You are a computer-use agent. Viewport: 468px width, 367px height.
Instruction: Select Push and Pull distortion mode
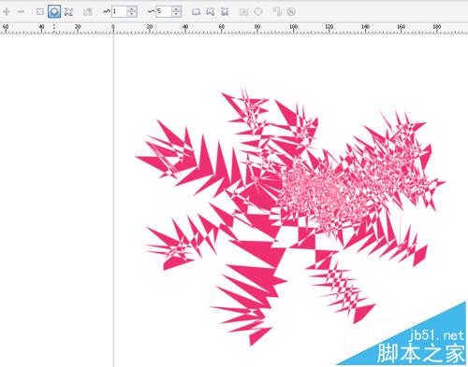pyautogui.click(x=40, y=12)
